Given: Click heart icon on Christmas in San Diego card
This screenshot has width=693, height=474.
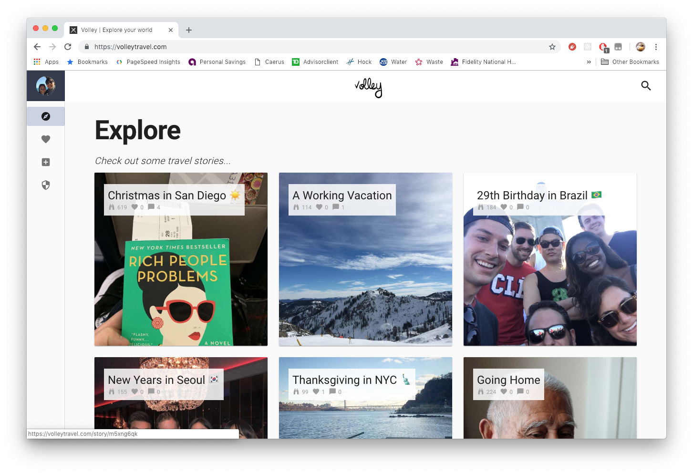Looking at the screenshot, I should (134, 207).
